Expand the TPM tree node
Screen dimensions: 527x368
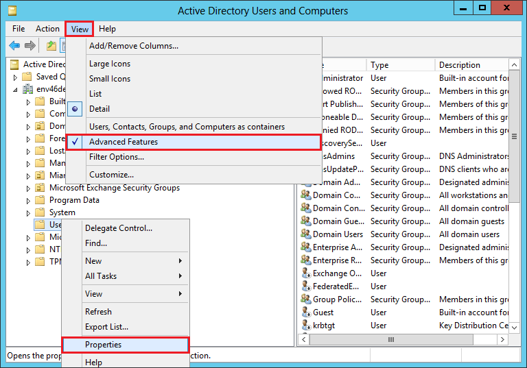[x=28, y=262]
